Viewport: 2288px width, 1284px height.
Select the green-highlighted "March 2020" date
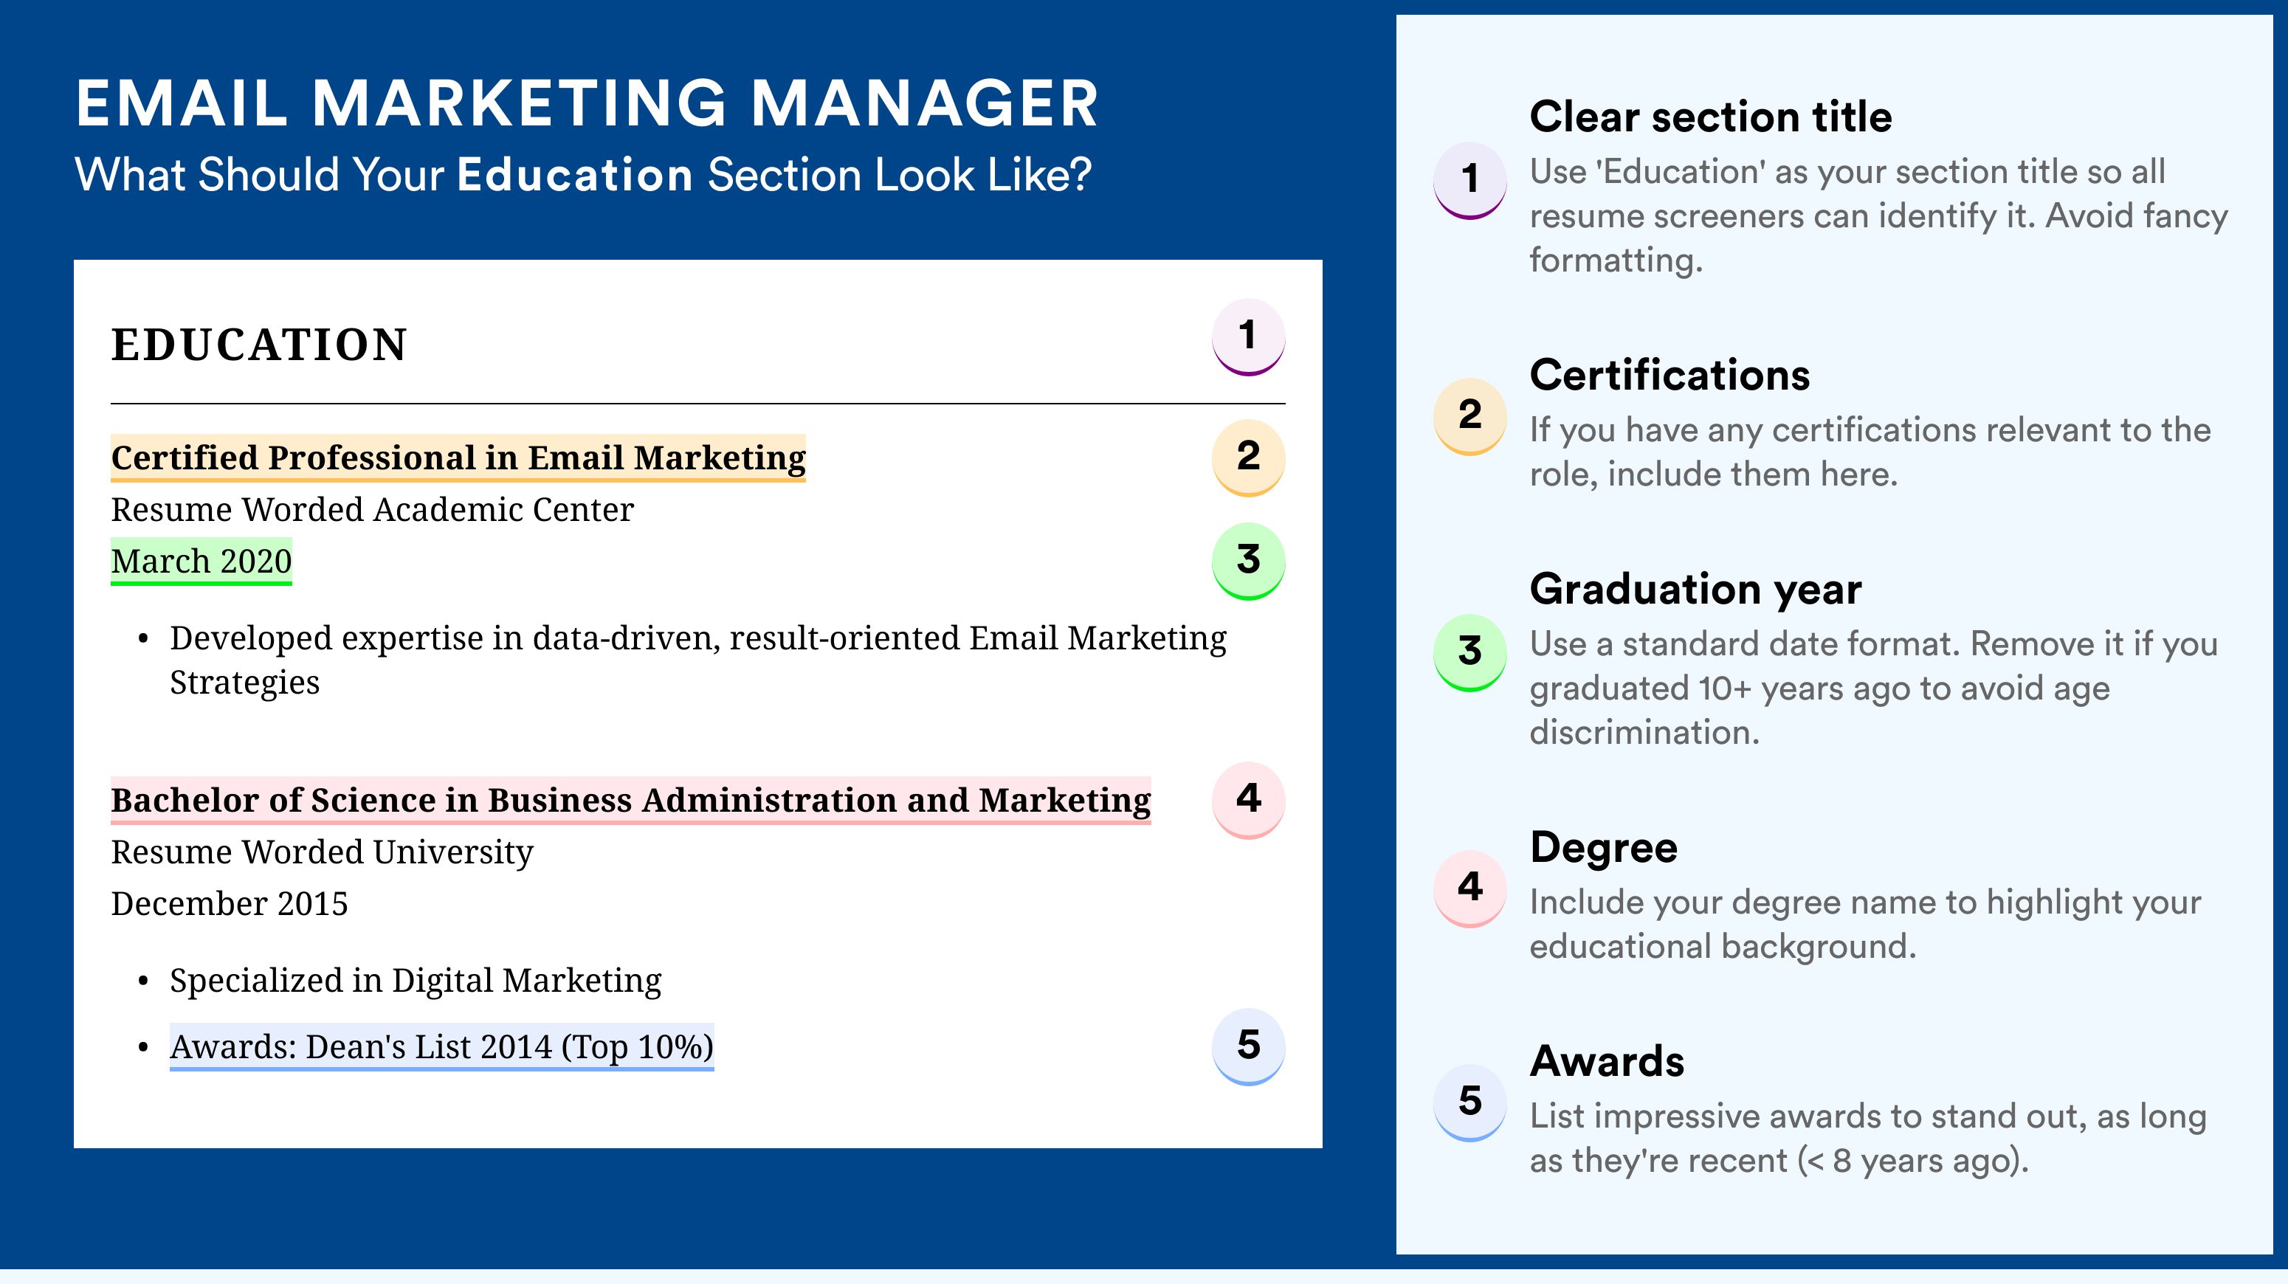[201, 561]
